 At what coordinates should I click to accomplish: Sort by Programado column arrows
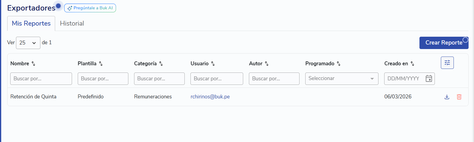339,64
